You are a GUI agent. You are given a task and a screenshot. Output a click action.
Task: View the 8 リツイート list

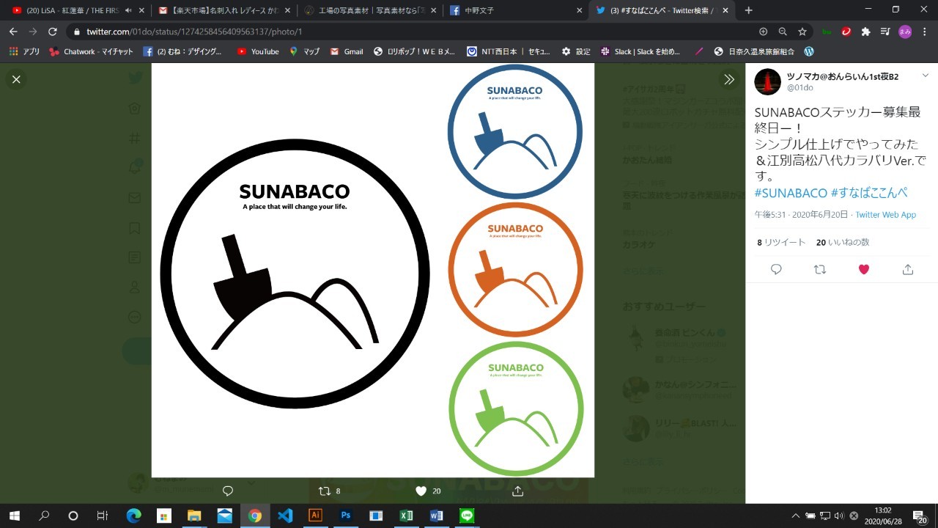point(781,242)
